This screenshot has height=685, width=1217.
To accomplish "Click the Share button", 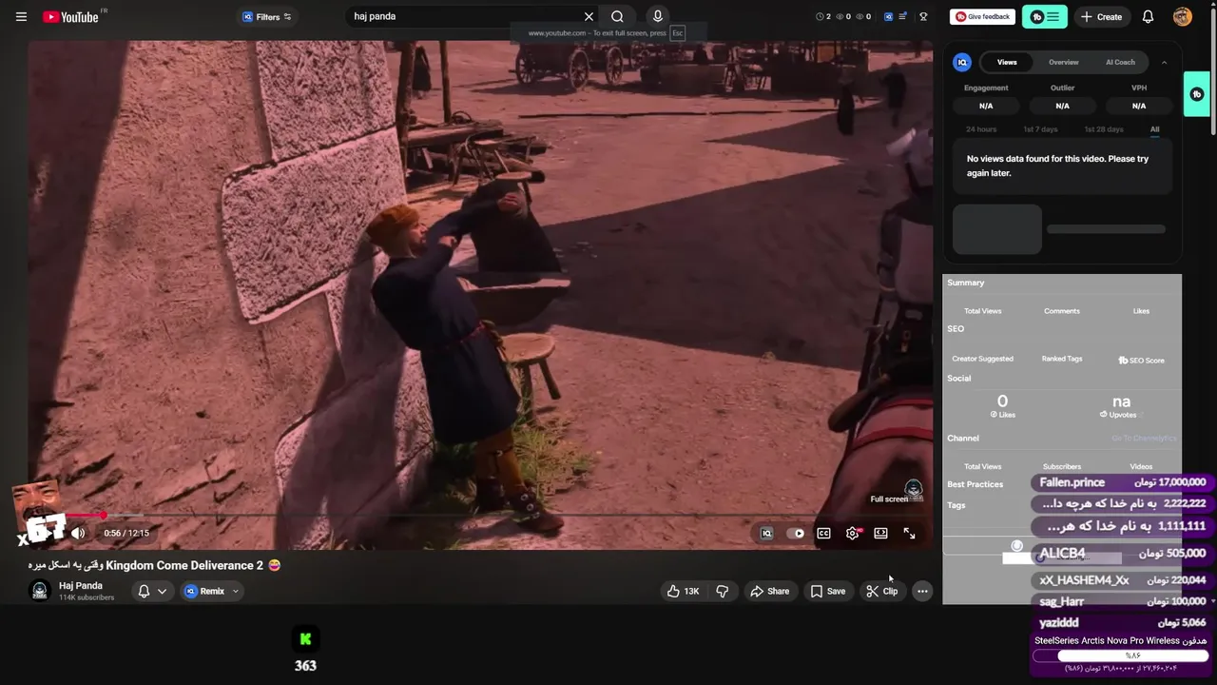I will 770,591.
